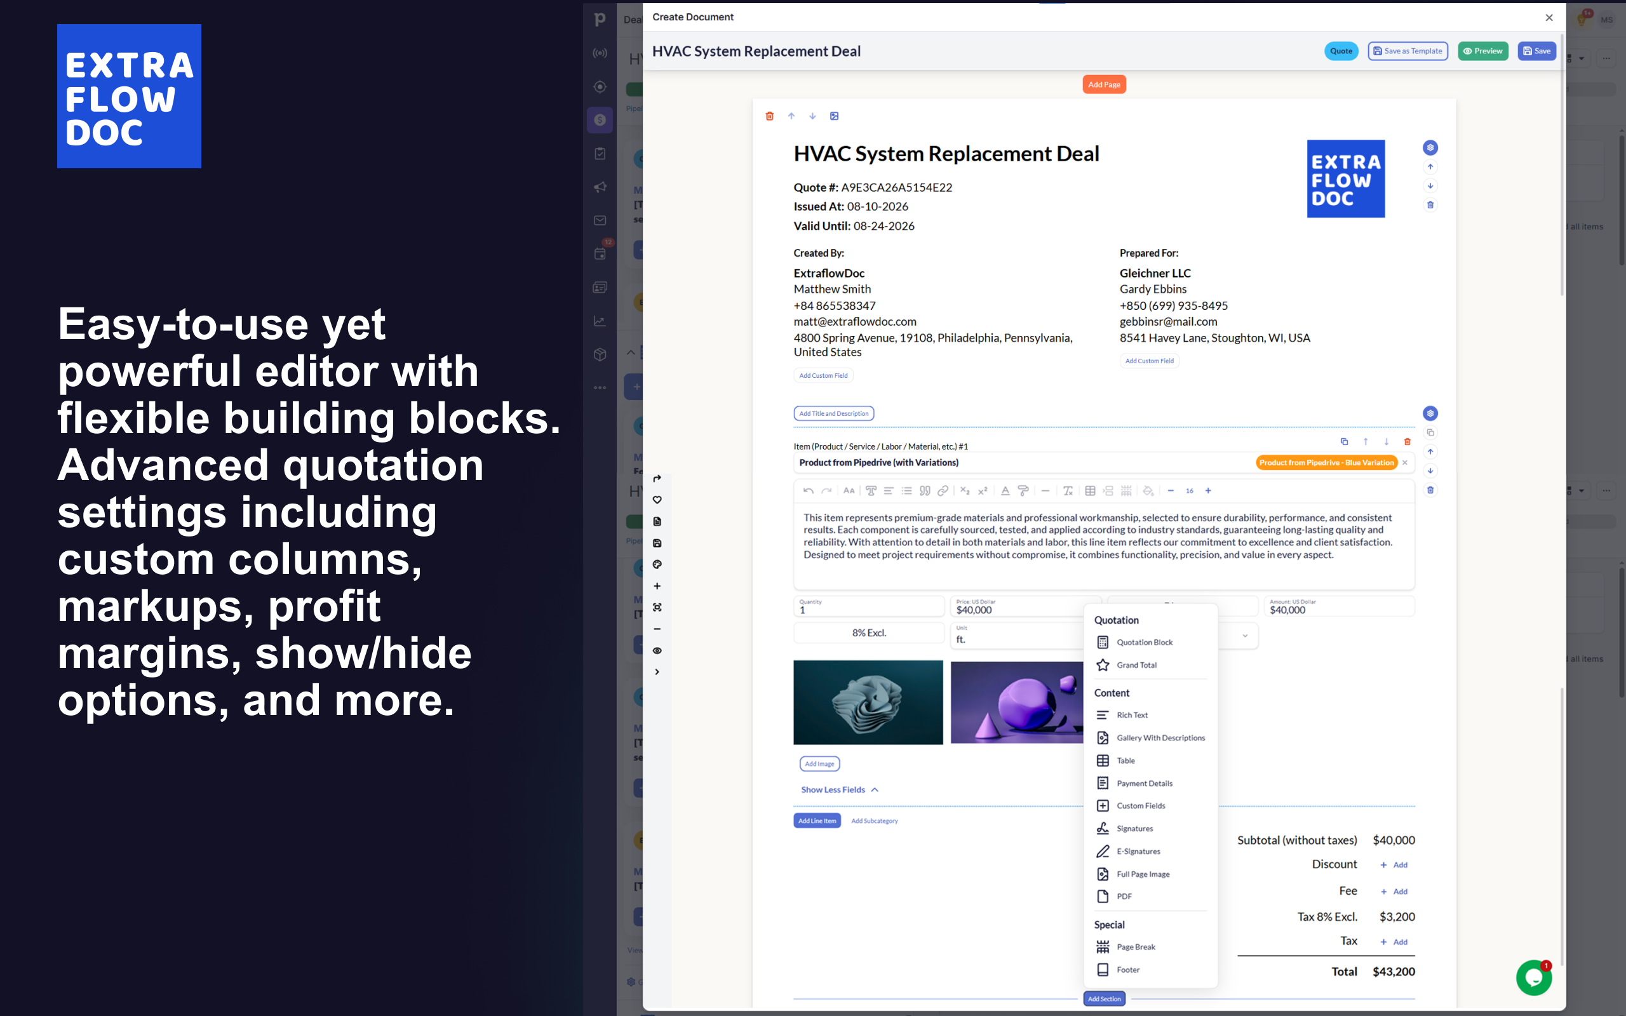
Task: Remove the Blue Variation tag with X
Action: pos(1404,462)
